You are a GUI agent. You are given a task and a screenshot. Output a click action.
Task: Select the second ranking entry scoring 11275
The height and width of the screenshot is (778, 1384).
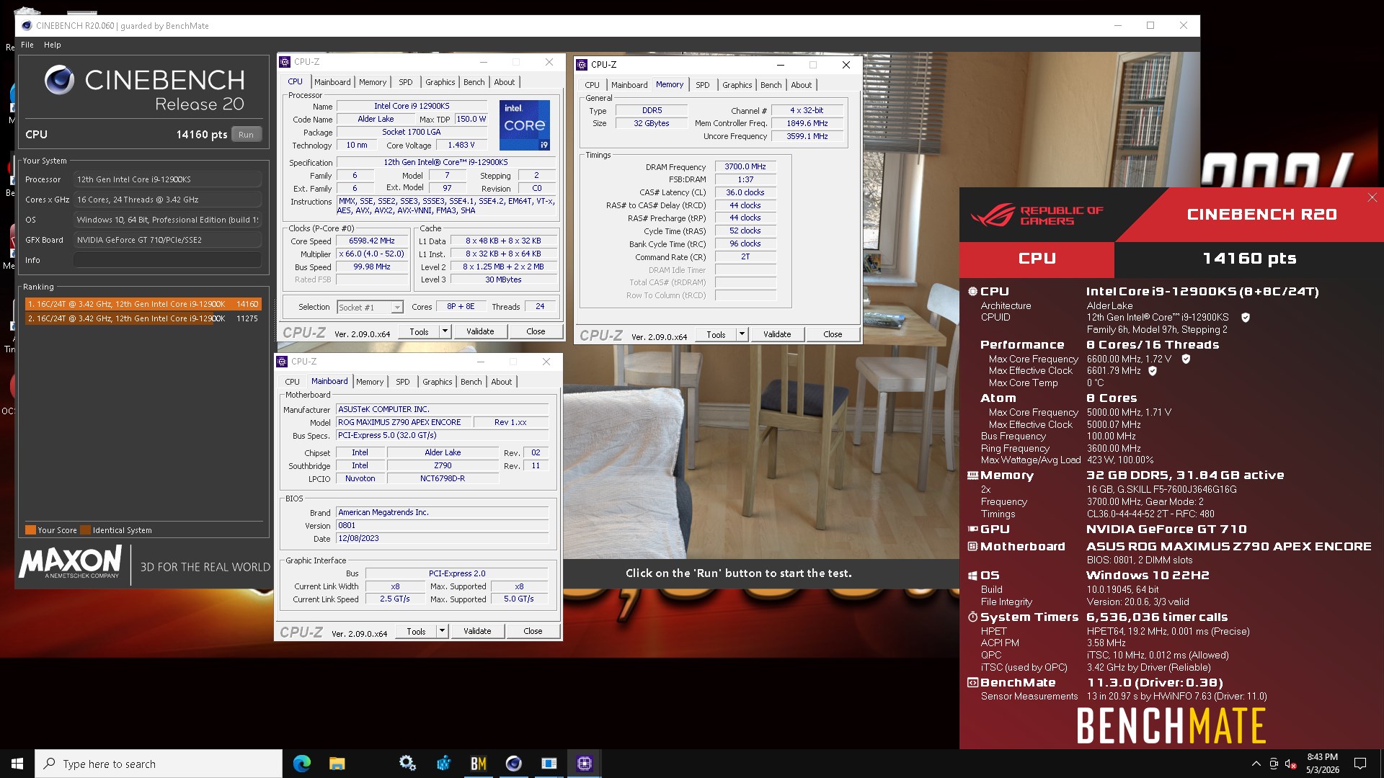pyautogui.click(x=143, y=318)
